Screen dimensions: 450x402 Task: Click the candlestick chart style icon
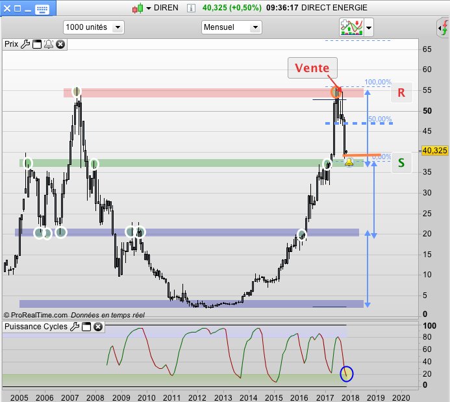[138, 8]
